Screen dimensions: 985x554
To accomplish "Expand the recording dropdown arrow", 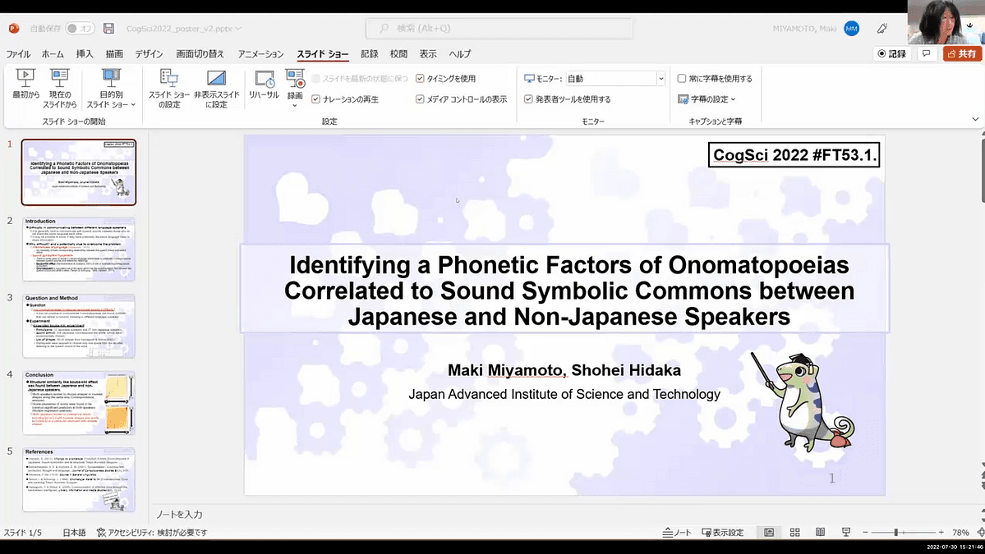I will click(295, 105).
